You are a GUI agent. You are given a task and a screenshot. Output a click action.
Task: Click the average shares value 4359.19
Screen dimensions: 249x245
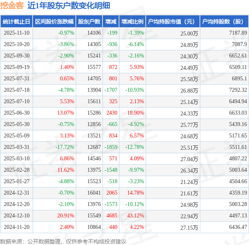pyautogui.click(x=238, y=193)
